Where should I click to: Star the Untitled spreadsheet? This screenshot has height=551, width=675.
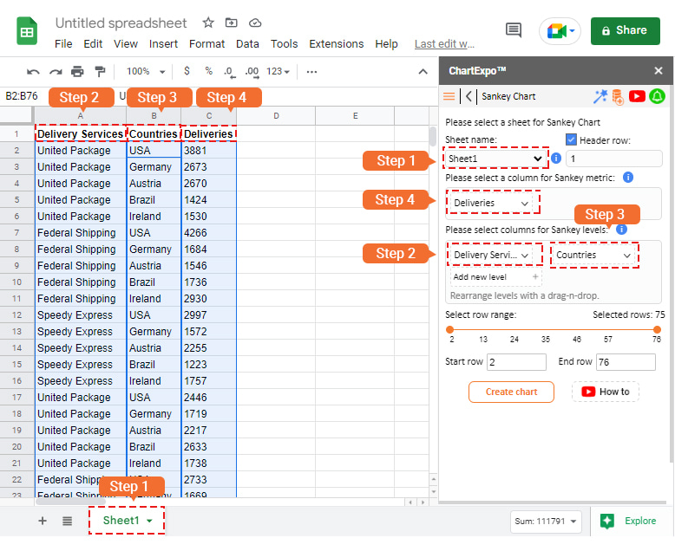[208, 23]
